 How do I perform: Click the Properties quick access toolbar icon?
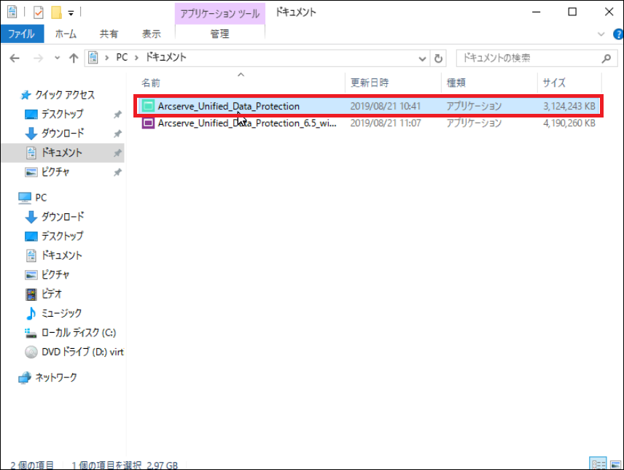(38, 12)
